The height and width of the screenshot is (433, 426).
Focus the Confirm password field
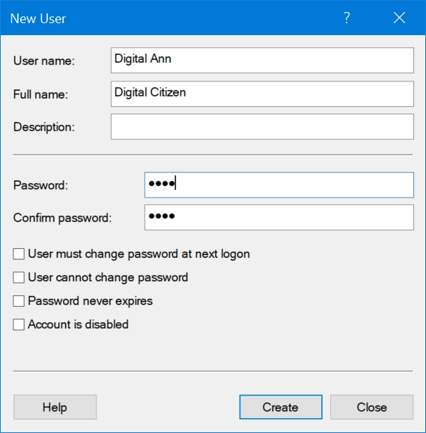(x=279, y=218)
